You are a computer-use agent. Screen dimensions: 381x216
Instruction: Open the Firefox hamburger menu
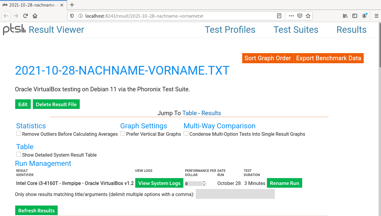point(376,16)
